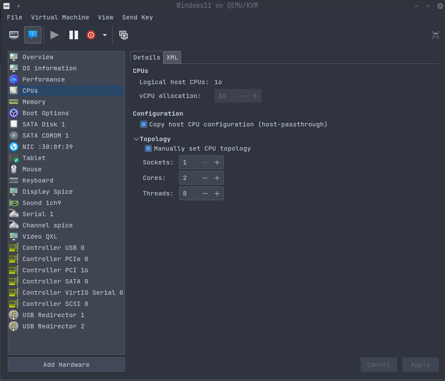The image size is (445, 381).
Task: Click the Apply button
Action: coord(420,365)
